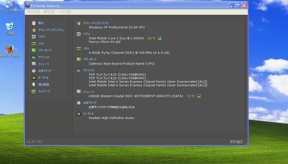
Task: Click the green indicator next to storage 33 °C
Action: (199, 96)
